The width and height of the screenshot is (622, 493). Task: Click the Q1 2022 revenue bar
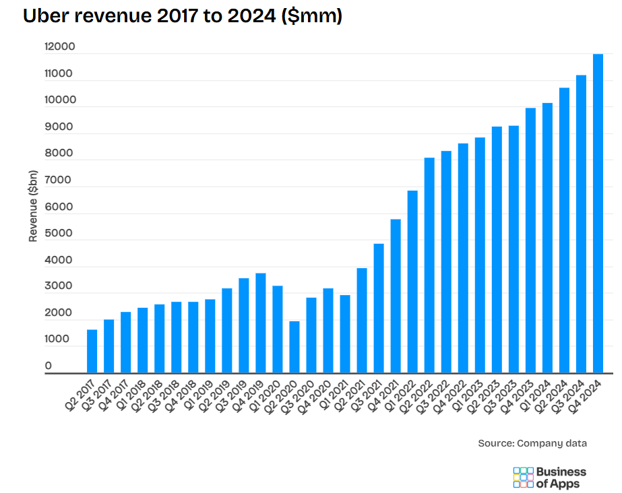[412, 282]
